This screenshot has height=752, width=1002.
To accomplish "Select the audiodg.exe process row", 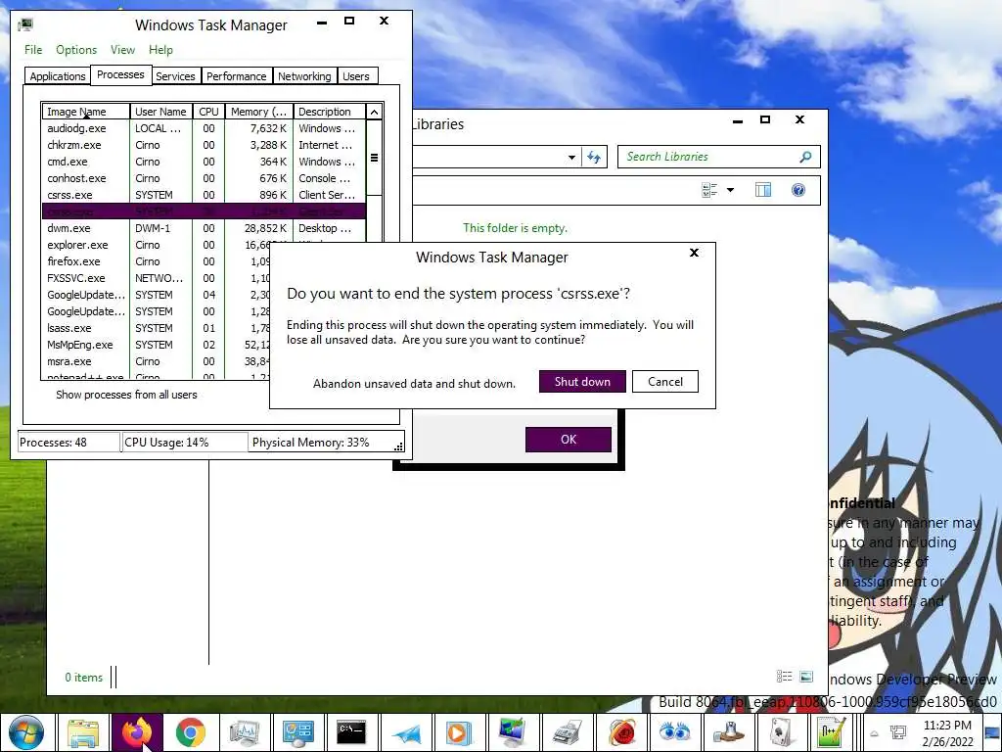I will pos(204,128).
